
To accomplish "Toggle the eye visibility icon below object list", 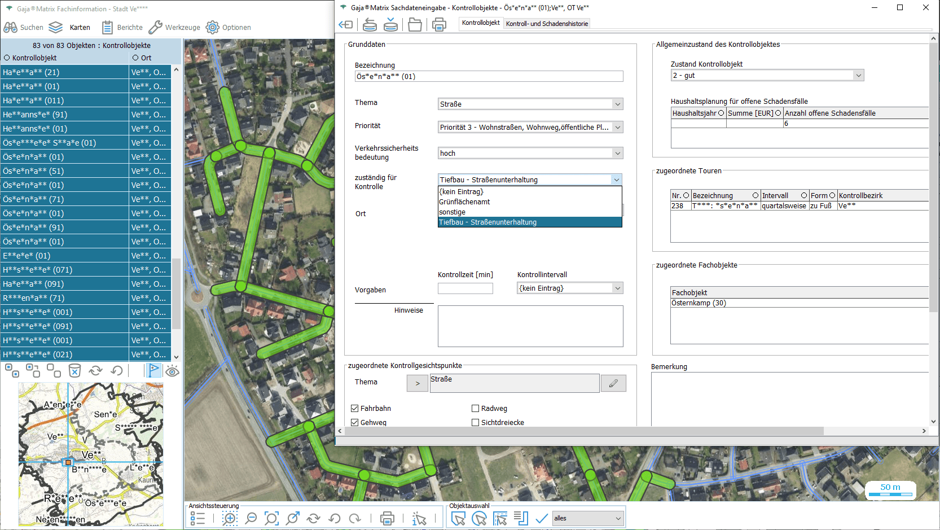I will pyautogui.click(x=172, y=371).
